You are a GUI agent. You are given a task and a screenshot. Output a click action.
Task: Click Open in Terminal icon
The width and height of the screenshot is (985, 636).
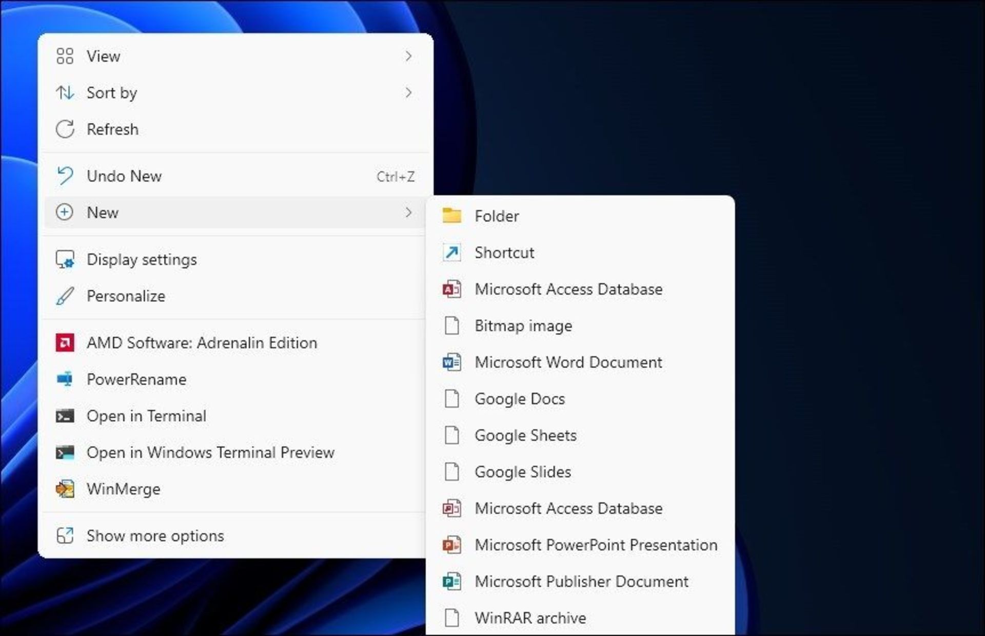point(65,415)
